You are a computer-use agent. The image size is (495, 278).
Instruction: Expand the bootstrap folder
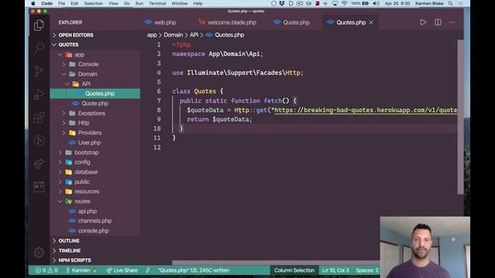(87, 153)
